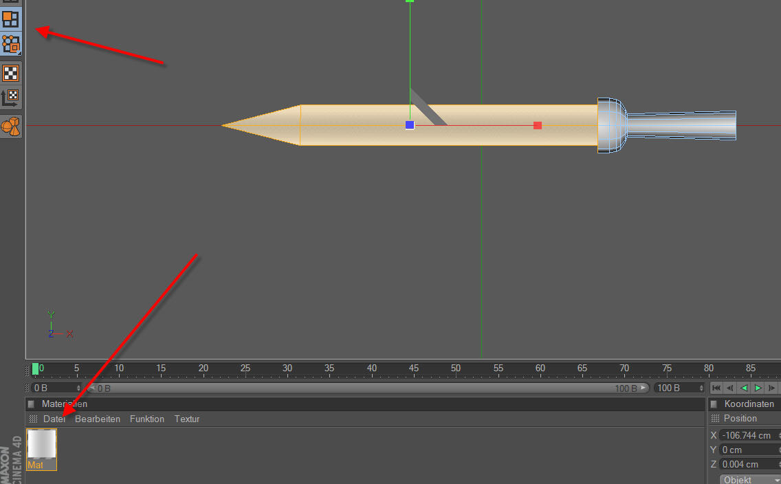Click the stepper arrows on the 100 B field
Image resolution: width=781 pixels, height=484 pixels.
tap(701, 388)
